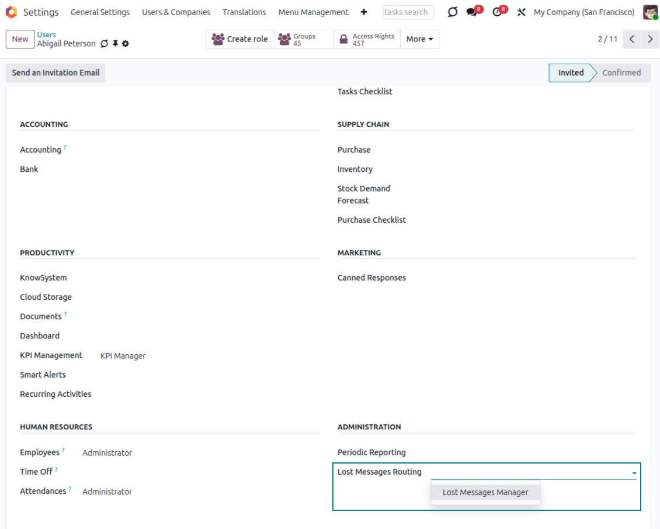Open the General Settings menu
This screenshot has width=660, height=529.
click(x=100, y=12)
